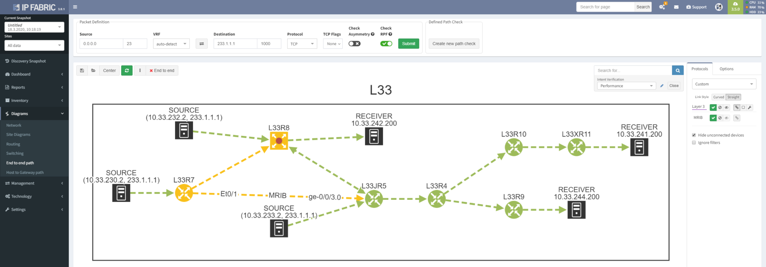Expand the Intent Verification Performance dropdown
Image resolution: width=766 pixels, height=267 pixels.
coord(626,86)
